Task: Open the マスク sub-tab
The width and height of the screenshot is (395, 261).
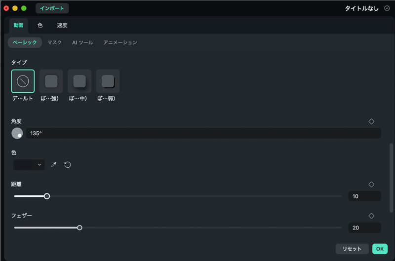Action: pyautogui.click(x=55, y=42)
